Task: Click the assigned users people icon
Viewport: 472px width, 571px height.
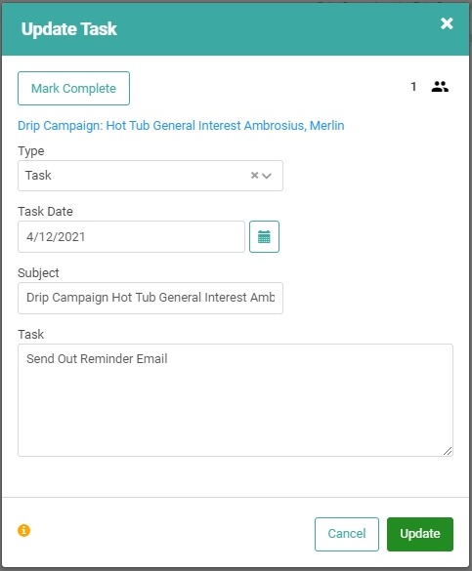Action: (440, 87)
